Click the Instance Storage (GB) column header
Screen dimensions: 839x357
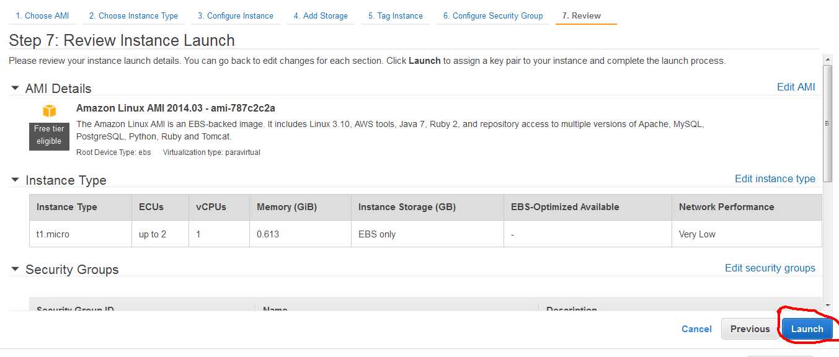pyautogui.click(x=427, y=207)
